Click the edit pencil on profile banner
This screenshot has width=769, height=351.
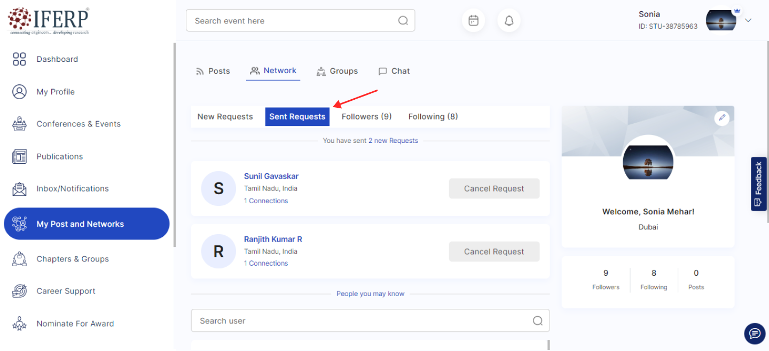[721, 118]
